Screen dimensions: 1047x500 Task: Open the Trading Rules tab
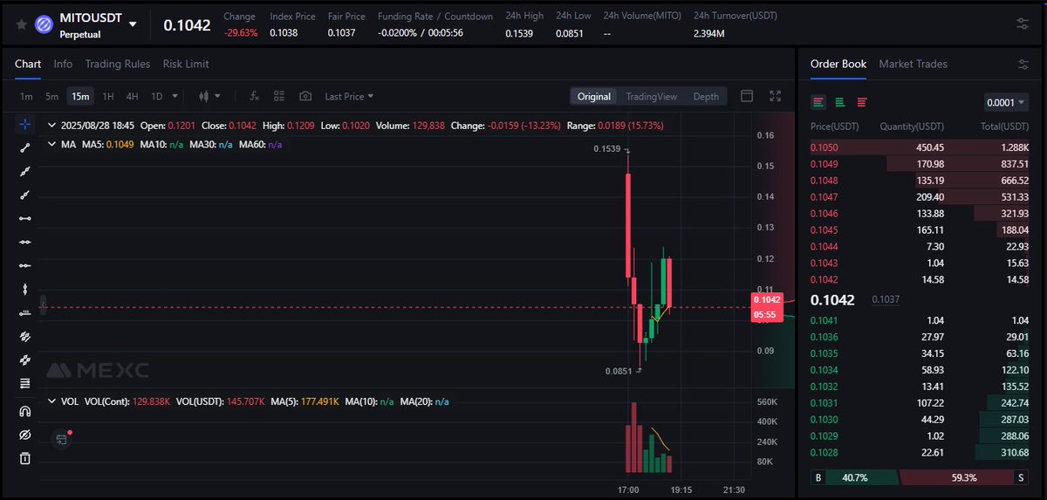click(118, 64)
